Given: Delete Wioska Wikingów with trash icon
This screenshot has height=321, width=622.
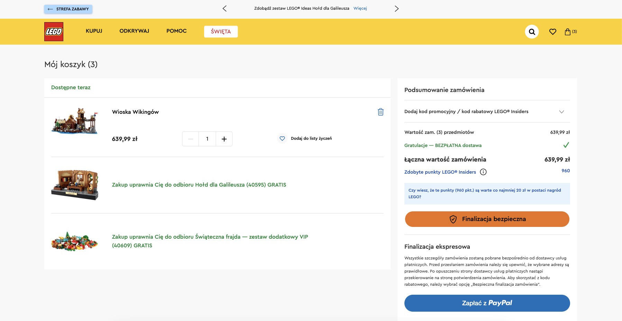Looking at the screenshot, I should 381,112.
